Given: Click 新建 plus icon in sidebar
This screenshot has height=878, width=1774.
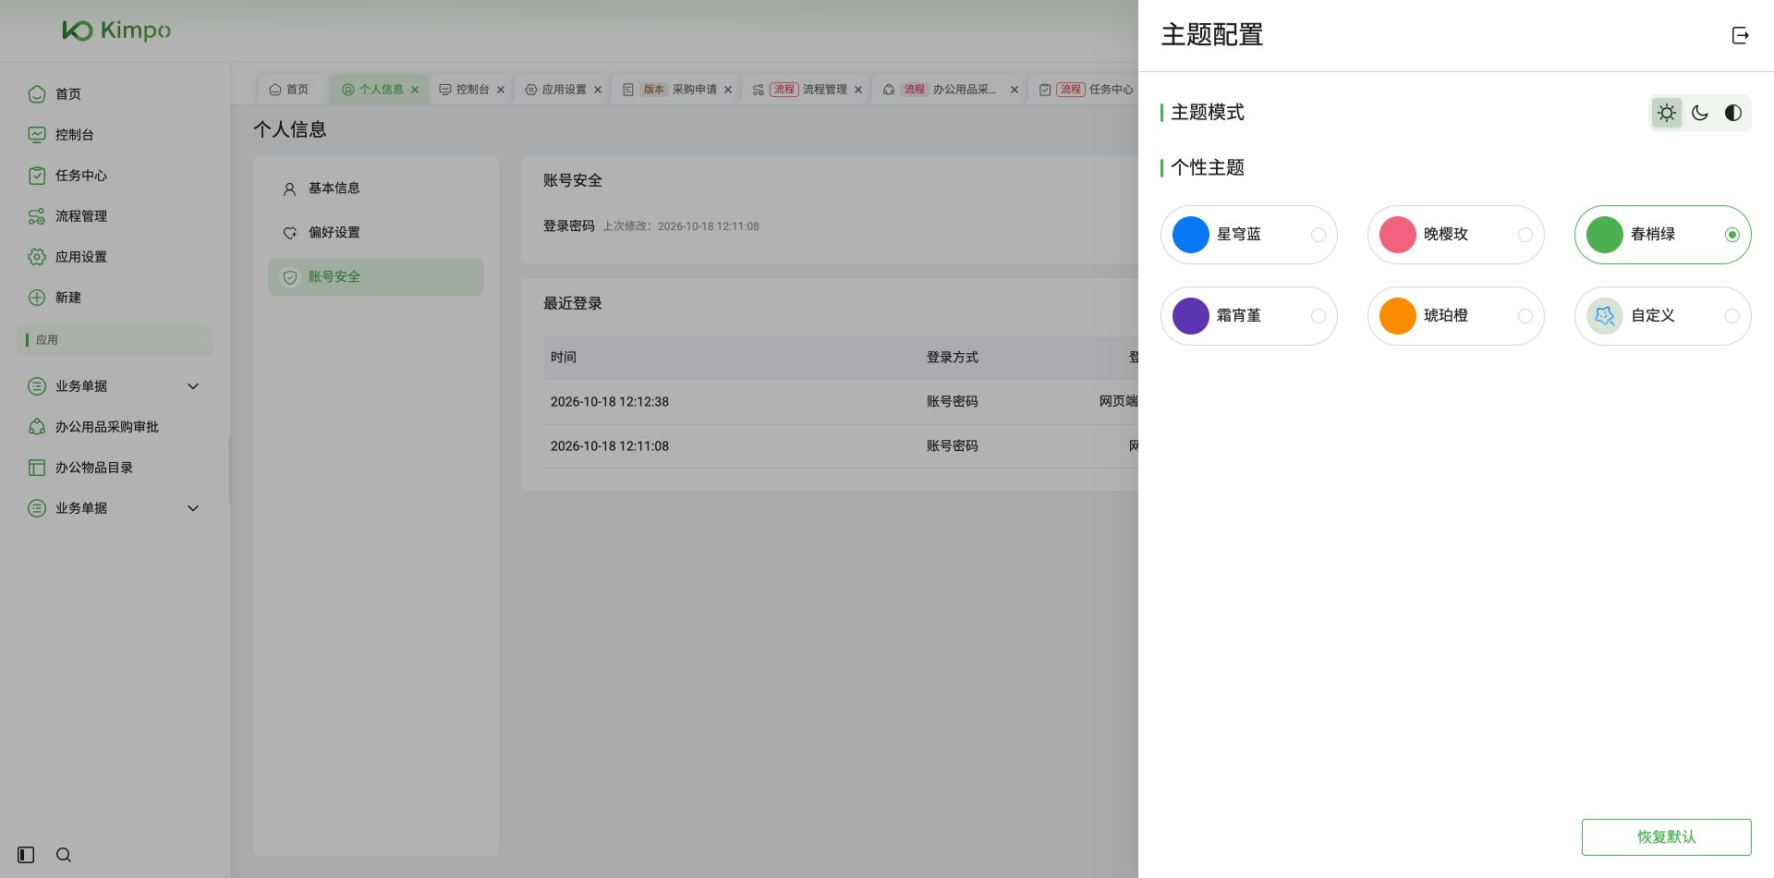Looking at the screenshot, I should 37,298.
